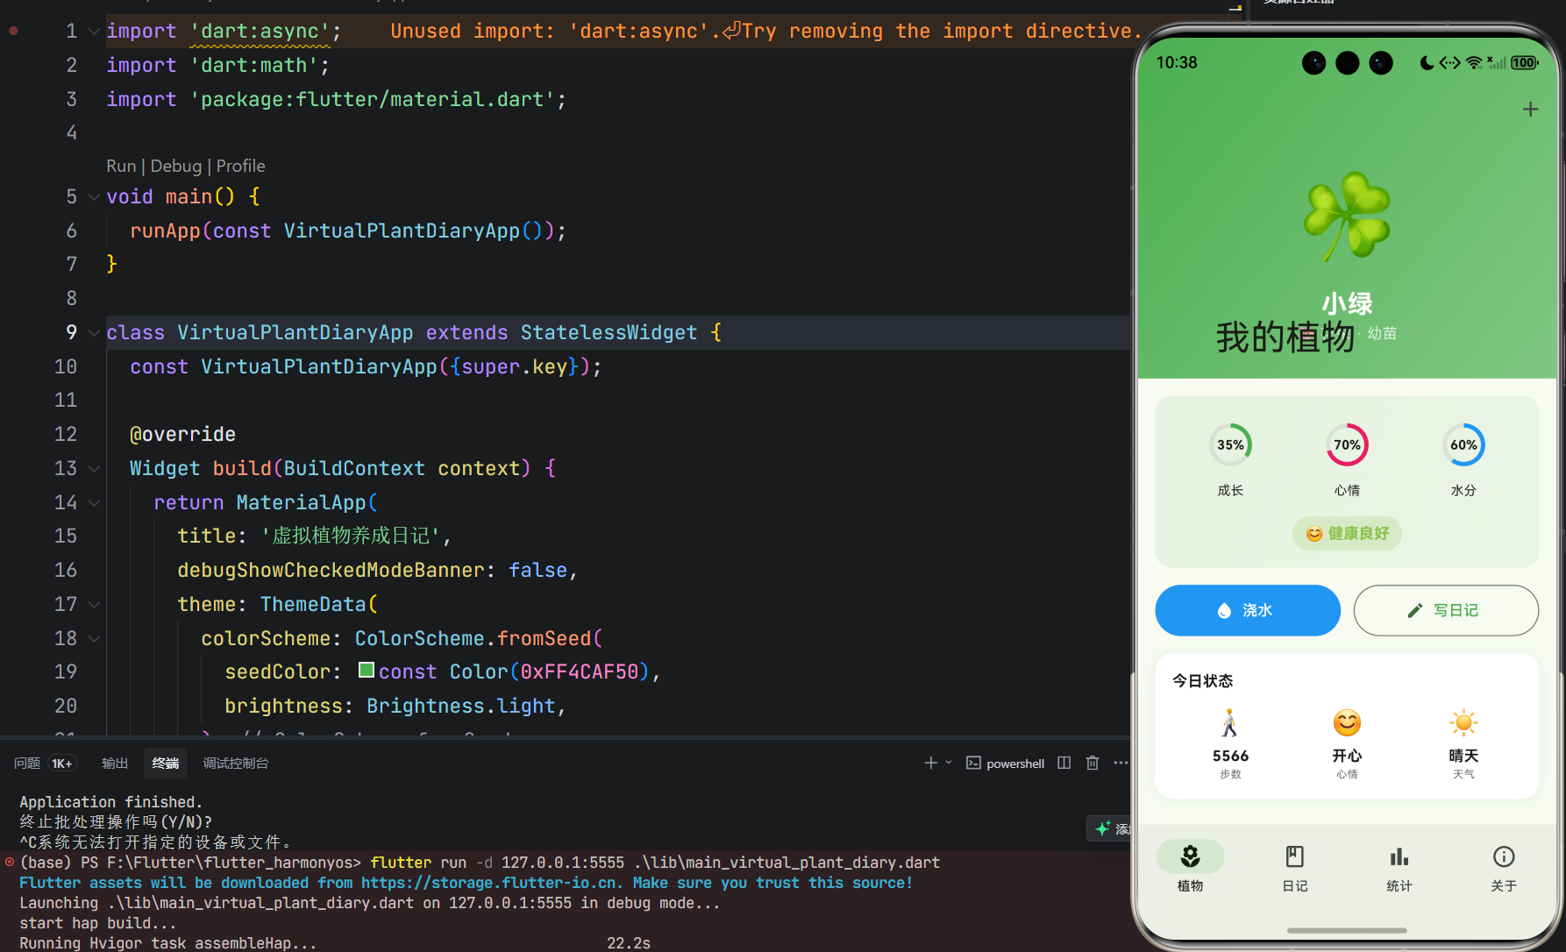Screen dimensions: 1566x952
Task: Tap the 健康良好 health status chip
Action: [1347, 534]
